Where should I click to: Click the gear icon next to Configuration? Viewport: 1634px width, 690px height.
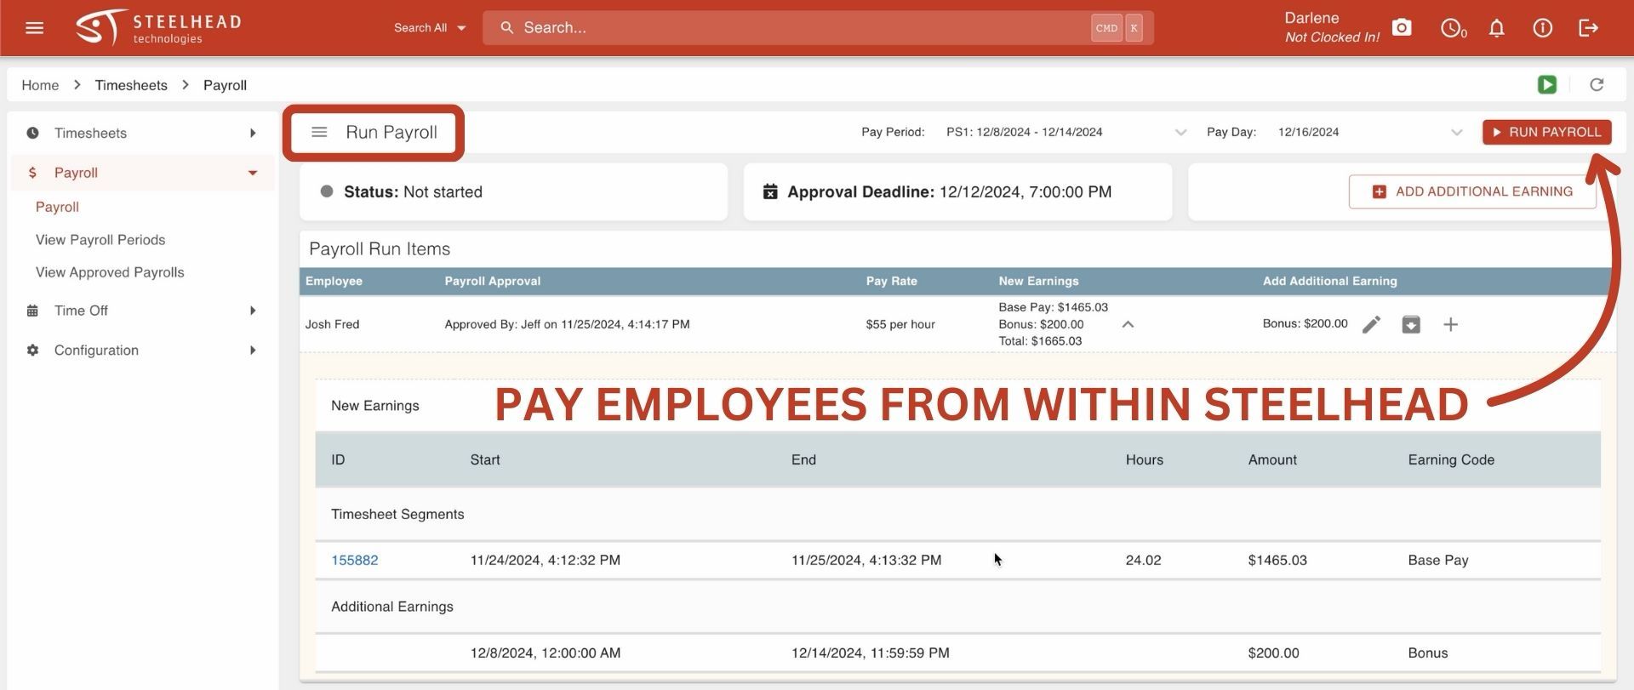[32, 351]
